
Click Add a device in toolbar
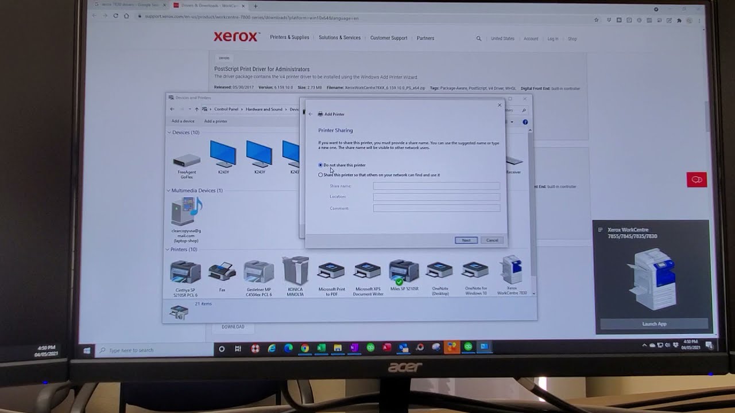pyautogui.click(x=183, y=121)
